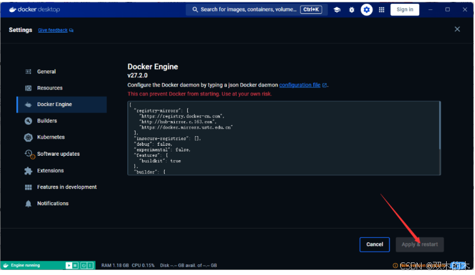Click the "buildkit": true JSON line
Image resolution: width=475 pixels, height=275 pixels.
point(160,161)
